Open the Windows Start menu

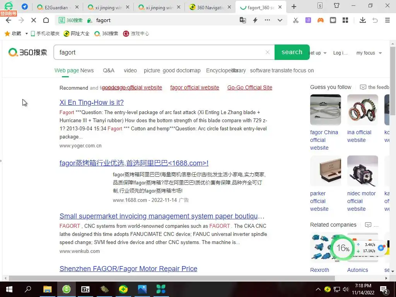9,289
